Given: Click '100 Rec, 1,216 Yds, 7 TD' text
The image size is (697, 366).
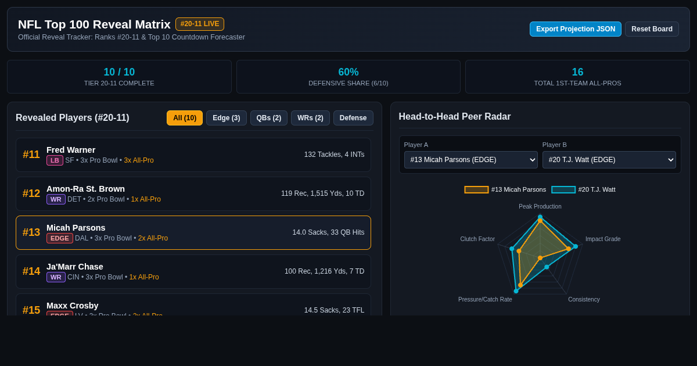Looking at the screenshot, I should tap(325, 271).
